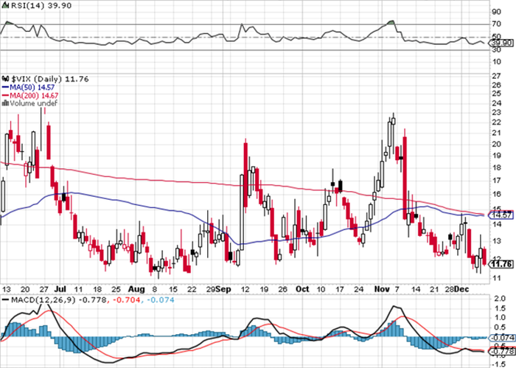Click the -0.778 MACD value tag

[x=502, y=352]
